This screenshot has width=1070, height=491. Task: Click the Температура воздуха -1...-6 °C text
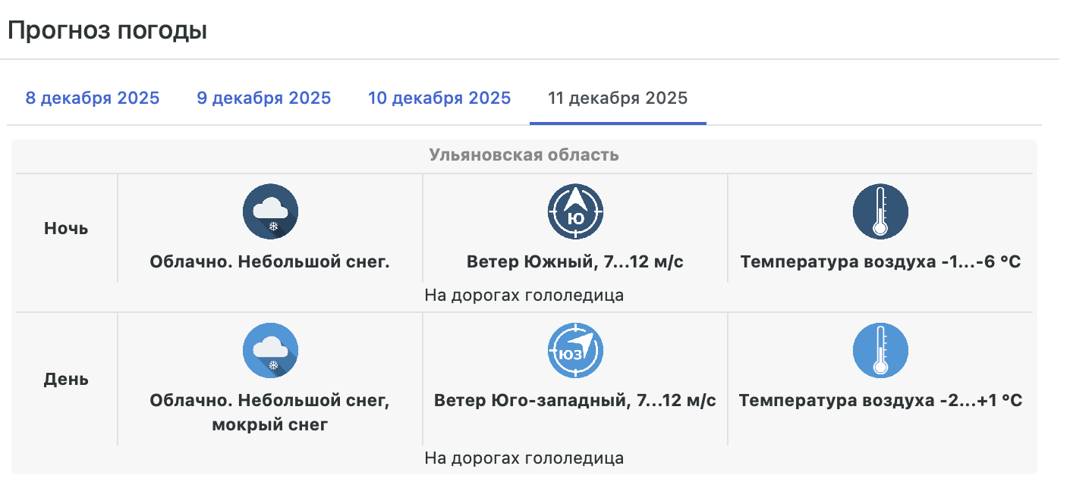click(880, 262)
